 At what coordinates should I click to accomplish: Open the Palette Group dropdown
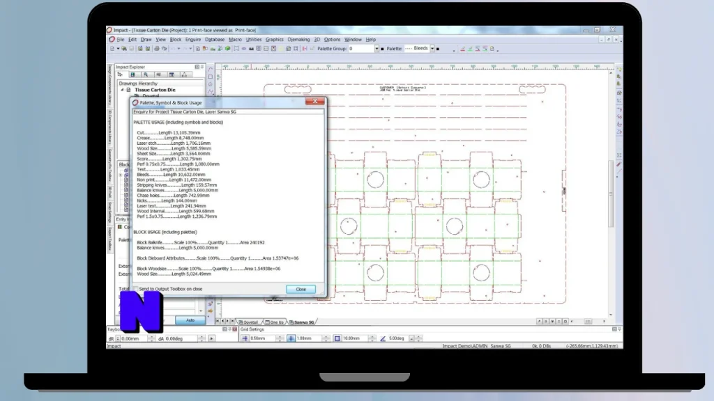point(377,49)
